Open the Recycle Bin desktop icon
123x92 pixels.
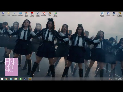coord(15,14)
